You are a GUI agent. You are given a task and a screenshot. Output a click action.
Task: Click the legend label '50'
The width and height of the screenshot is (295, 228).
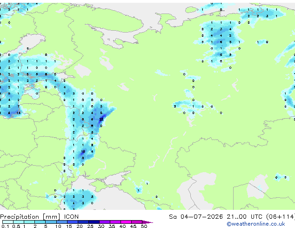point(144,226)
